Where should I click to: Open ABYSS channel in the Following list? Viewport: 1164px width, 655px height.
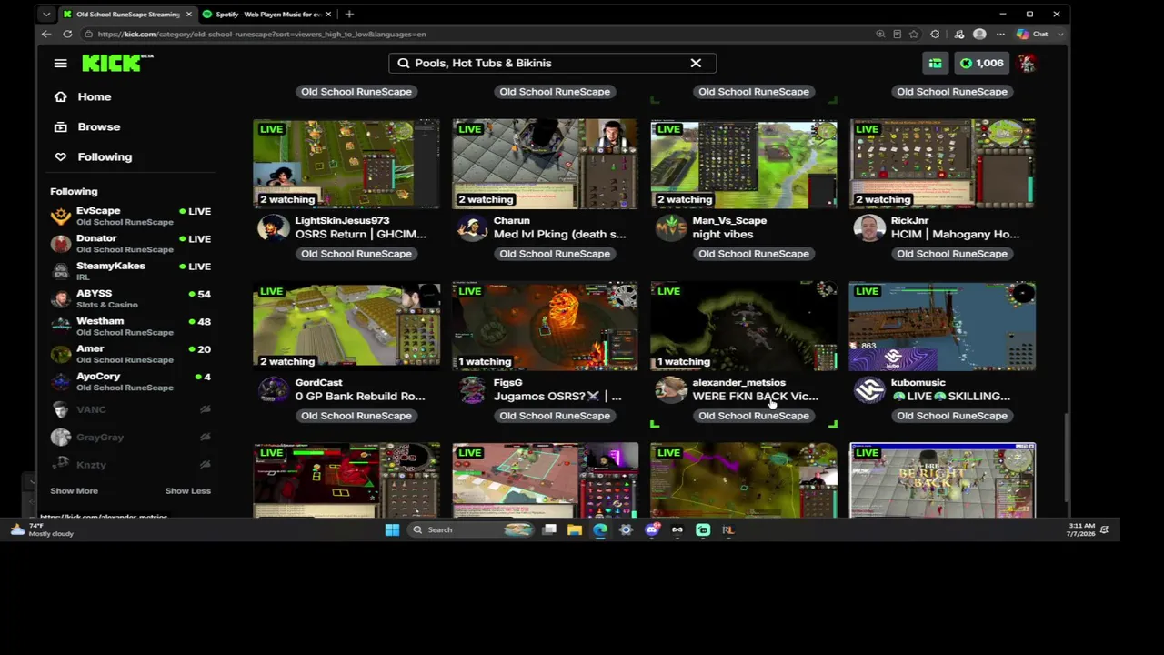click(x=131, y=298)
